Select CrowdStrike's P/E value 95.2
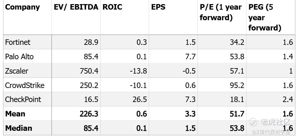Viewport: 296px width, 139px height. [x=237, y=85]
